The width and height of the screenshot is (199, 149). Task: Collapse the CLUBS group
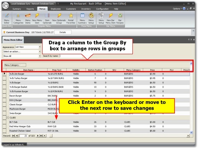pos(8,118)
